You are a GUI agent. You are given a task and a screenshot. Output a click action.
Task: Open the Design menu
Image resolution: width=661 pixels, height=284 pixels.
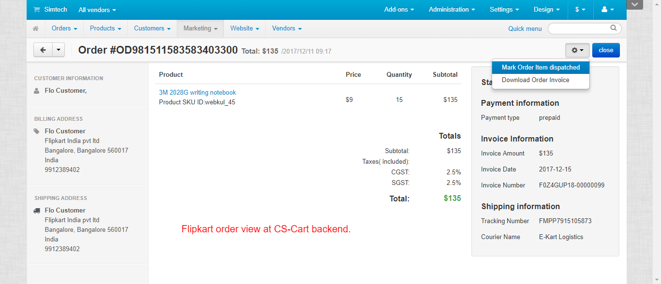[547, 10]
